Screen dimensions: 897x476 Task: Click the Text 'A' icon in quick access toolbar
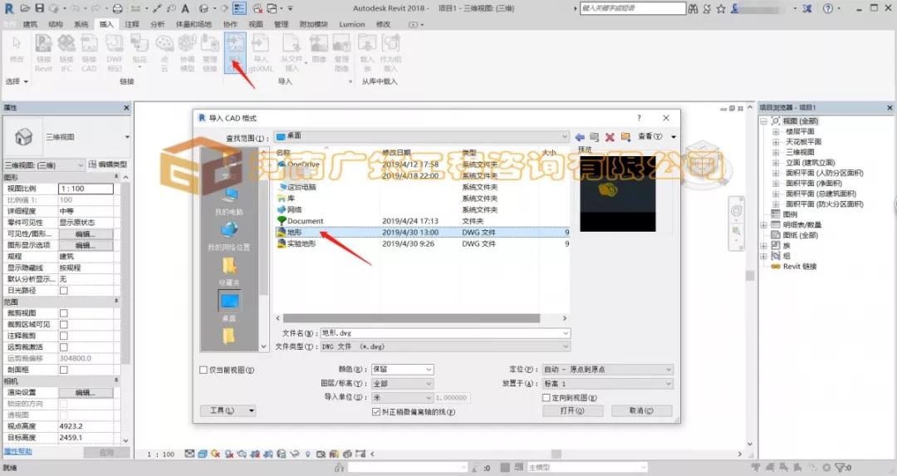click(x=185, y=8)
